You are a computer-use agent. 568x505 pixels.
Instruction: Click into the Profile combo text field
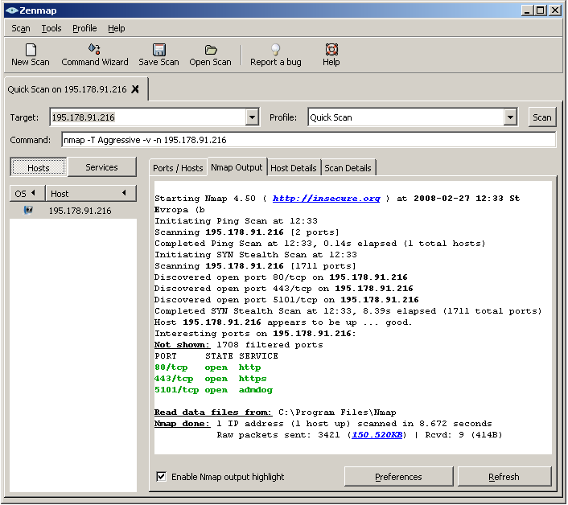(405, 117)
